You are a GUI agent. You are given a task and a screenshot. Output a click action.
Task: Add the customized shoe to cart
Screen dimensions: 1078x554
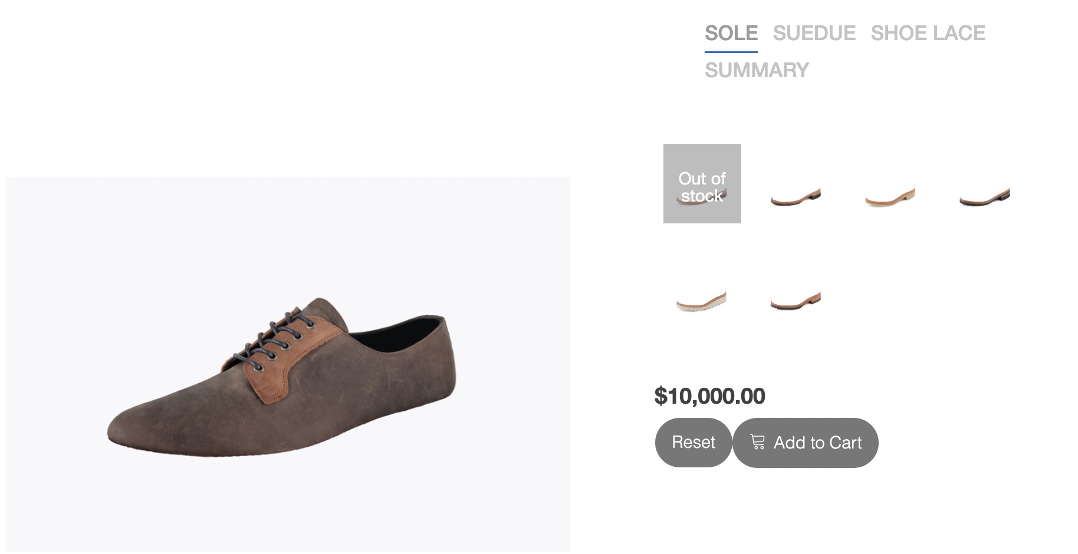pyautogui.click(x=806, y=443)
